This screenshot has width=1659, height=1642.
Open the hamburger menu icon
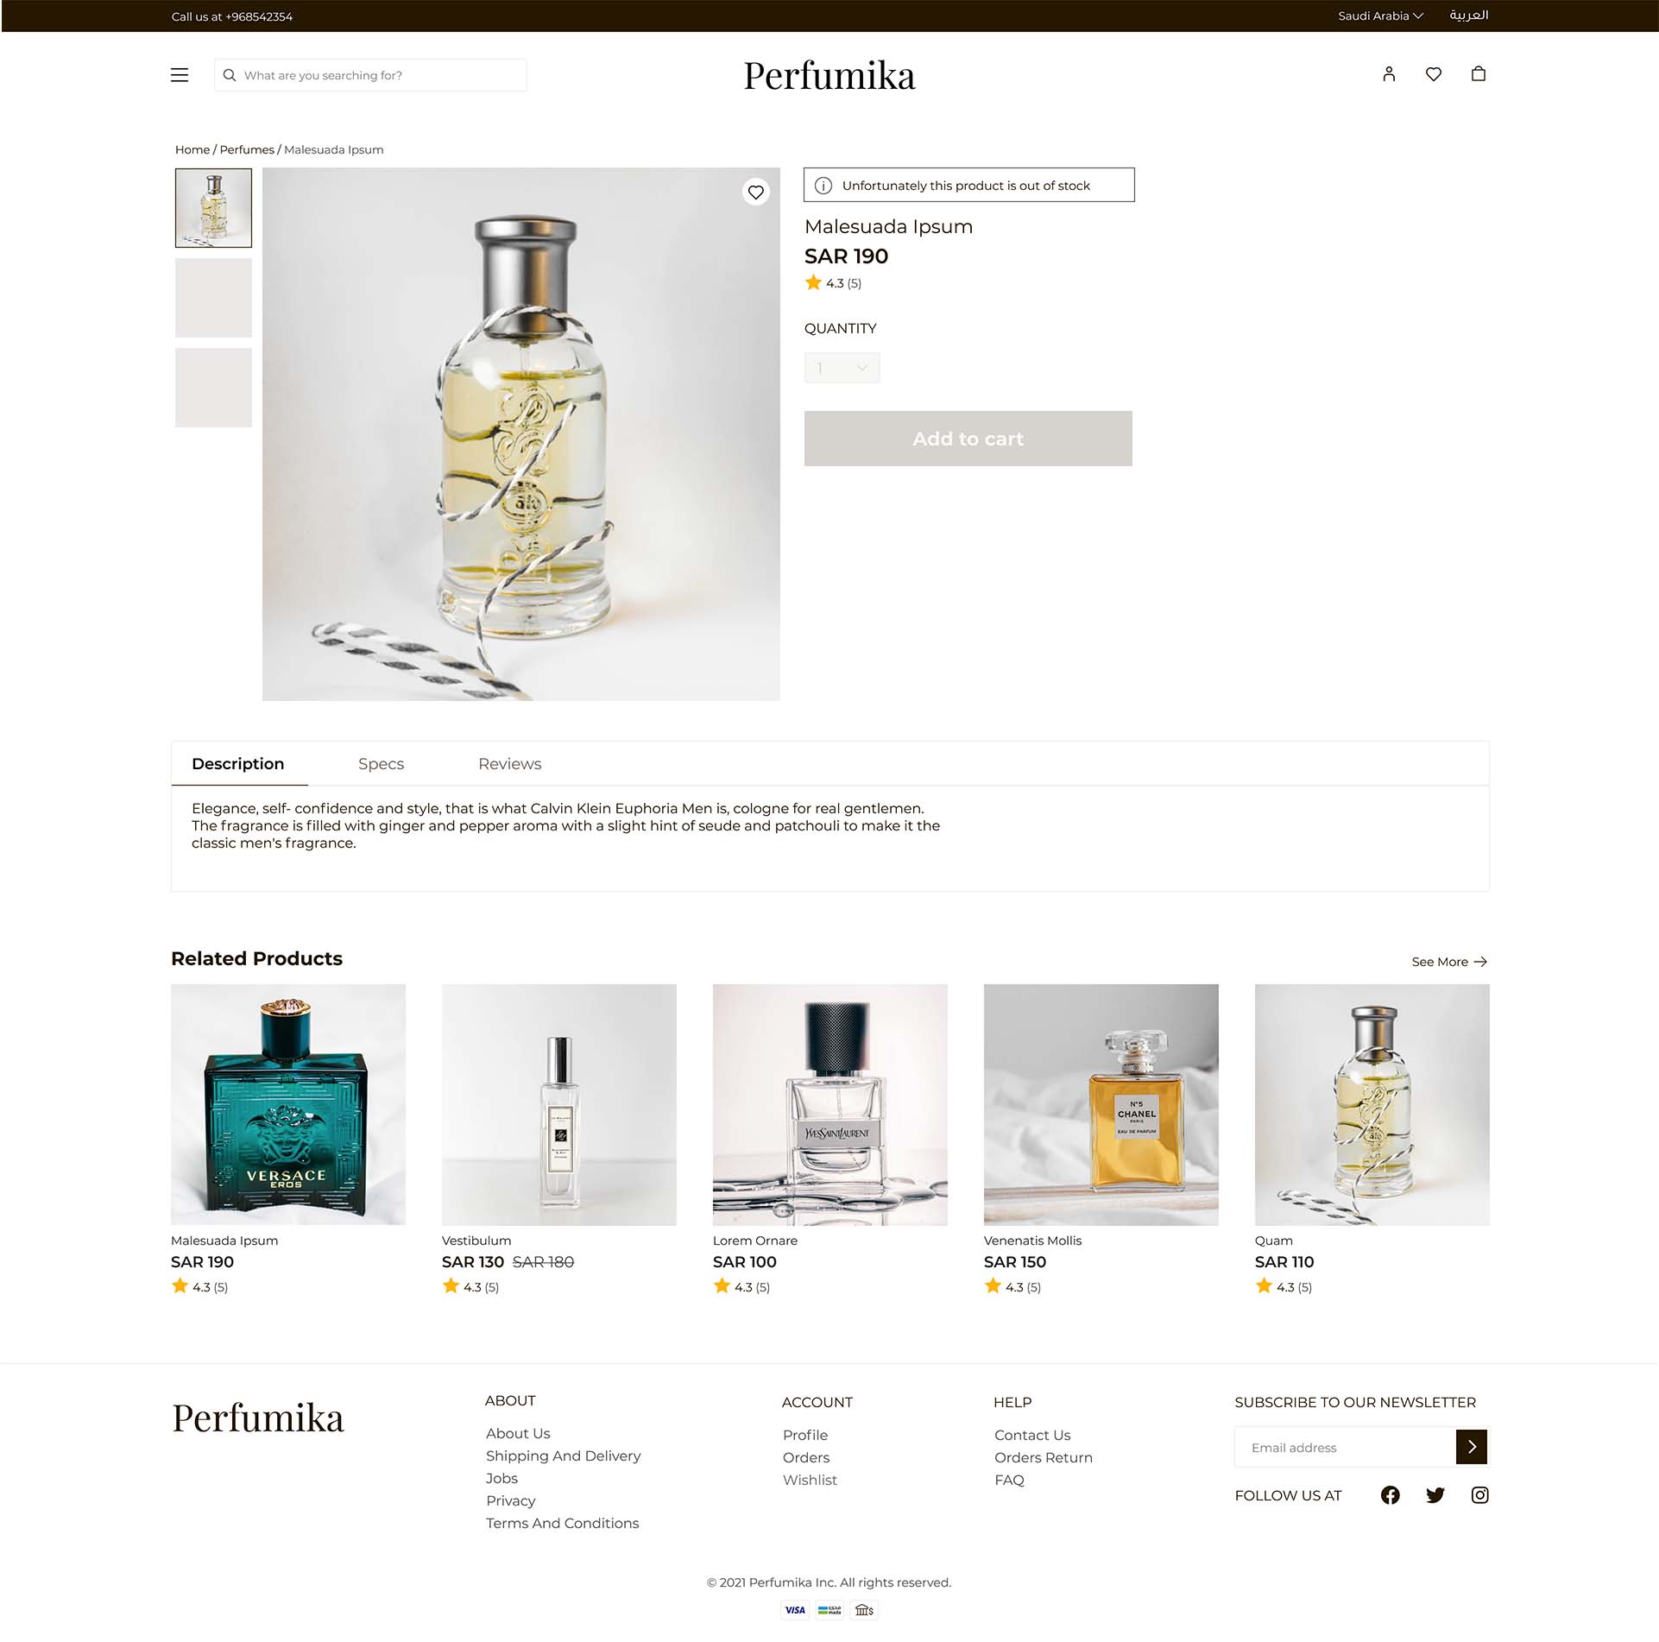[x=180, y=75]
